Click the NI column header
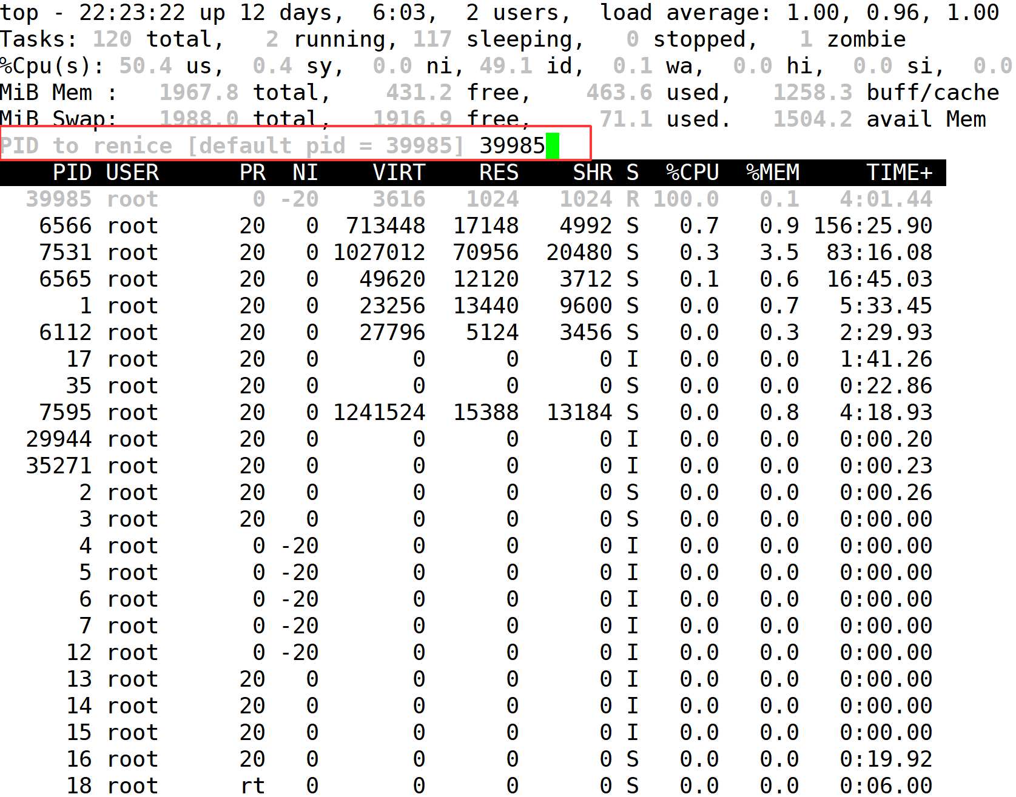Viewport: 1016px width, 797px height. 305,173
